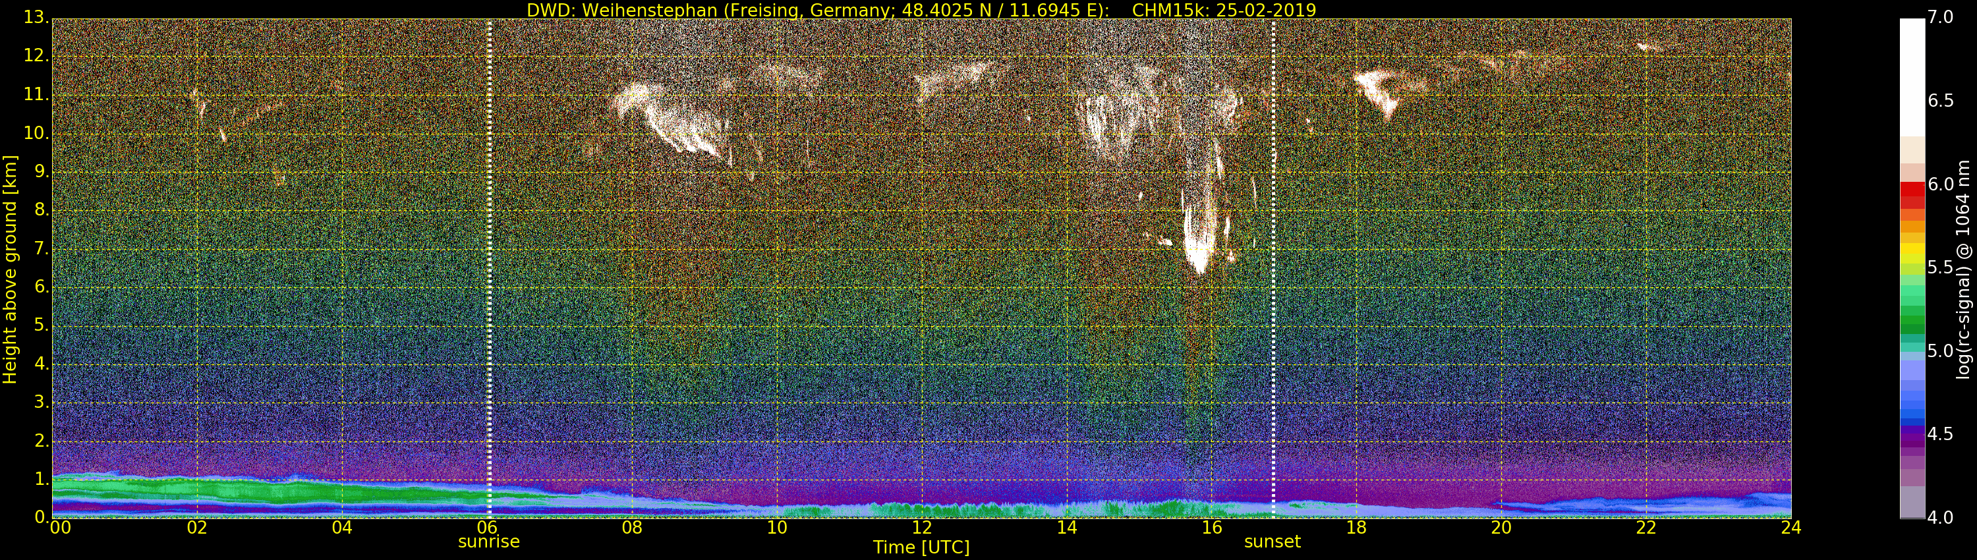The width and height of the screenshot is (1977, 560).
Task: Select the "20" time axis tick label
Action: click(1501, 527)
